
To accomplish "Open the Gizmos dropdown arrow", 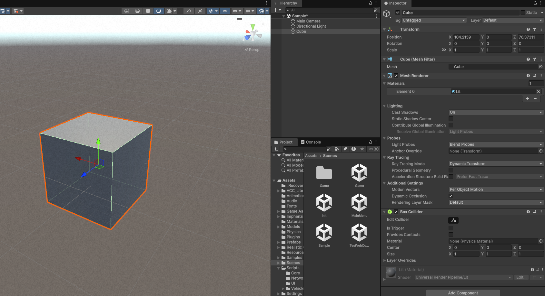I will [x=267, y=11].
